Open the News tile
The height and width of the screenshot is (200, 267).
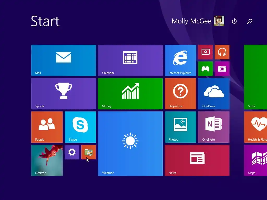point(197,160)
